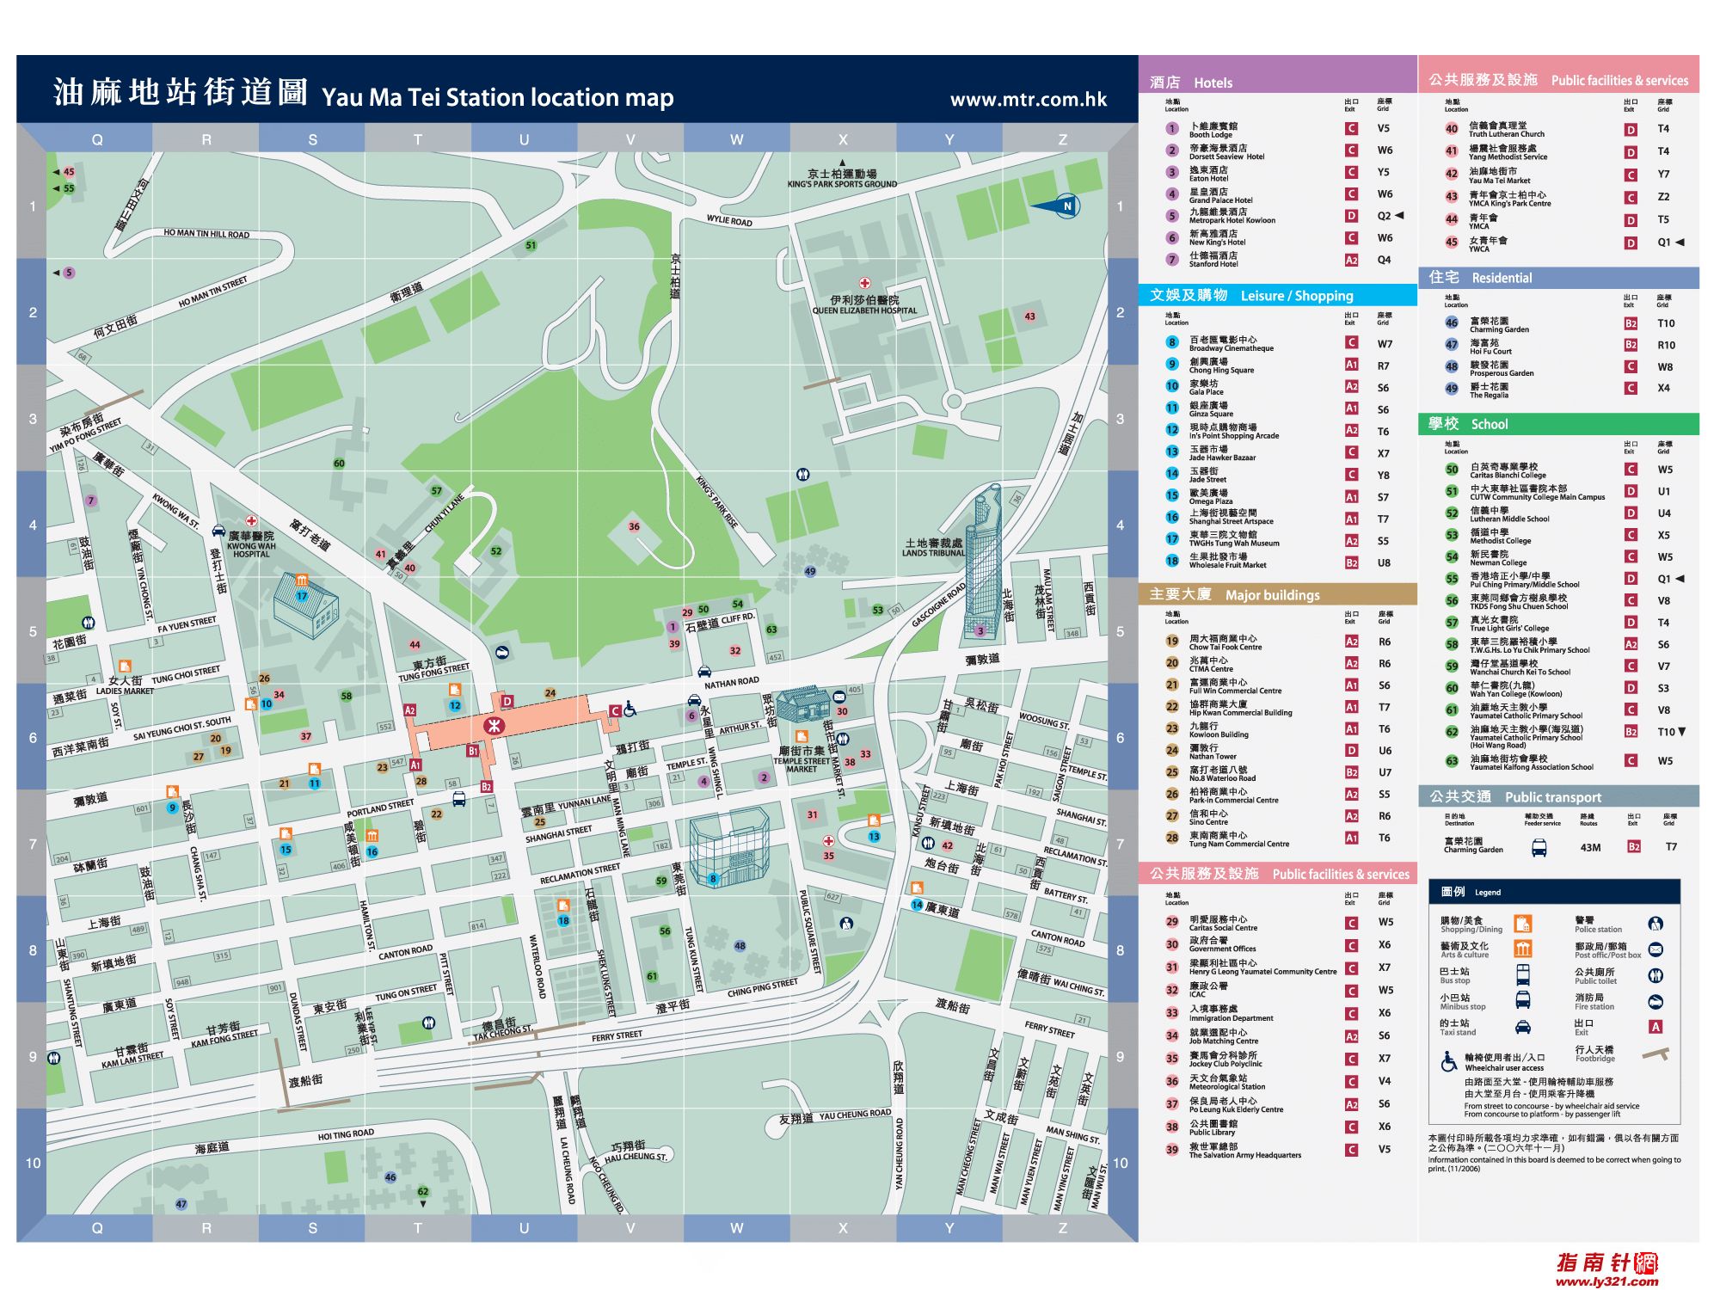1720x1290 pixels.
Task: Click the Kwong Wah Hospital red cross
Action: coord(251,521)
